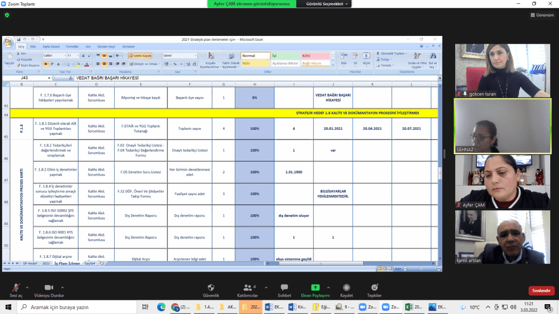Toggle bold formatting in Excel ribbon
559x314 pixels.
(46, 64)
